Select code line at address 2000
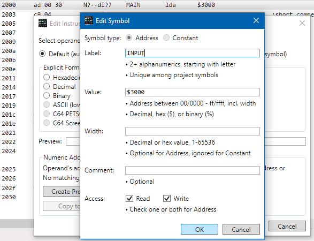This screenshot has height=241, width=314. [x=157, y=5]
